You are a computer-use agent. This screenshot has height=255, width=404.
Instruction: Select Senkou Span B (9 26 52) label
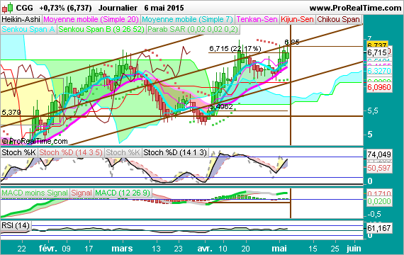[x=101, y=29]
